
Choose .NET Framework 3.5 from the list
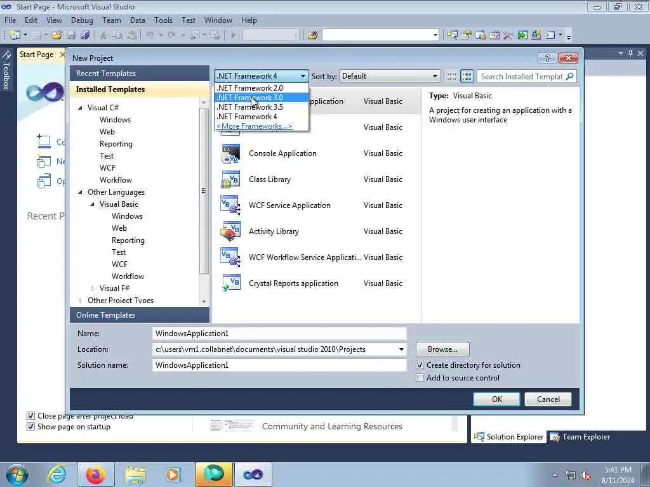262,107
